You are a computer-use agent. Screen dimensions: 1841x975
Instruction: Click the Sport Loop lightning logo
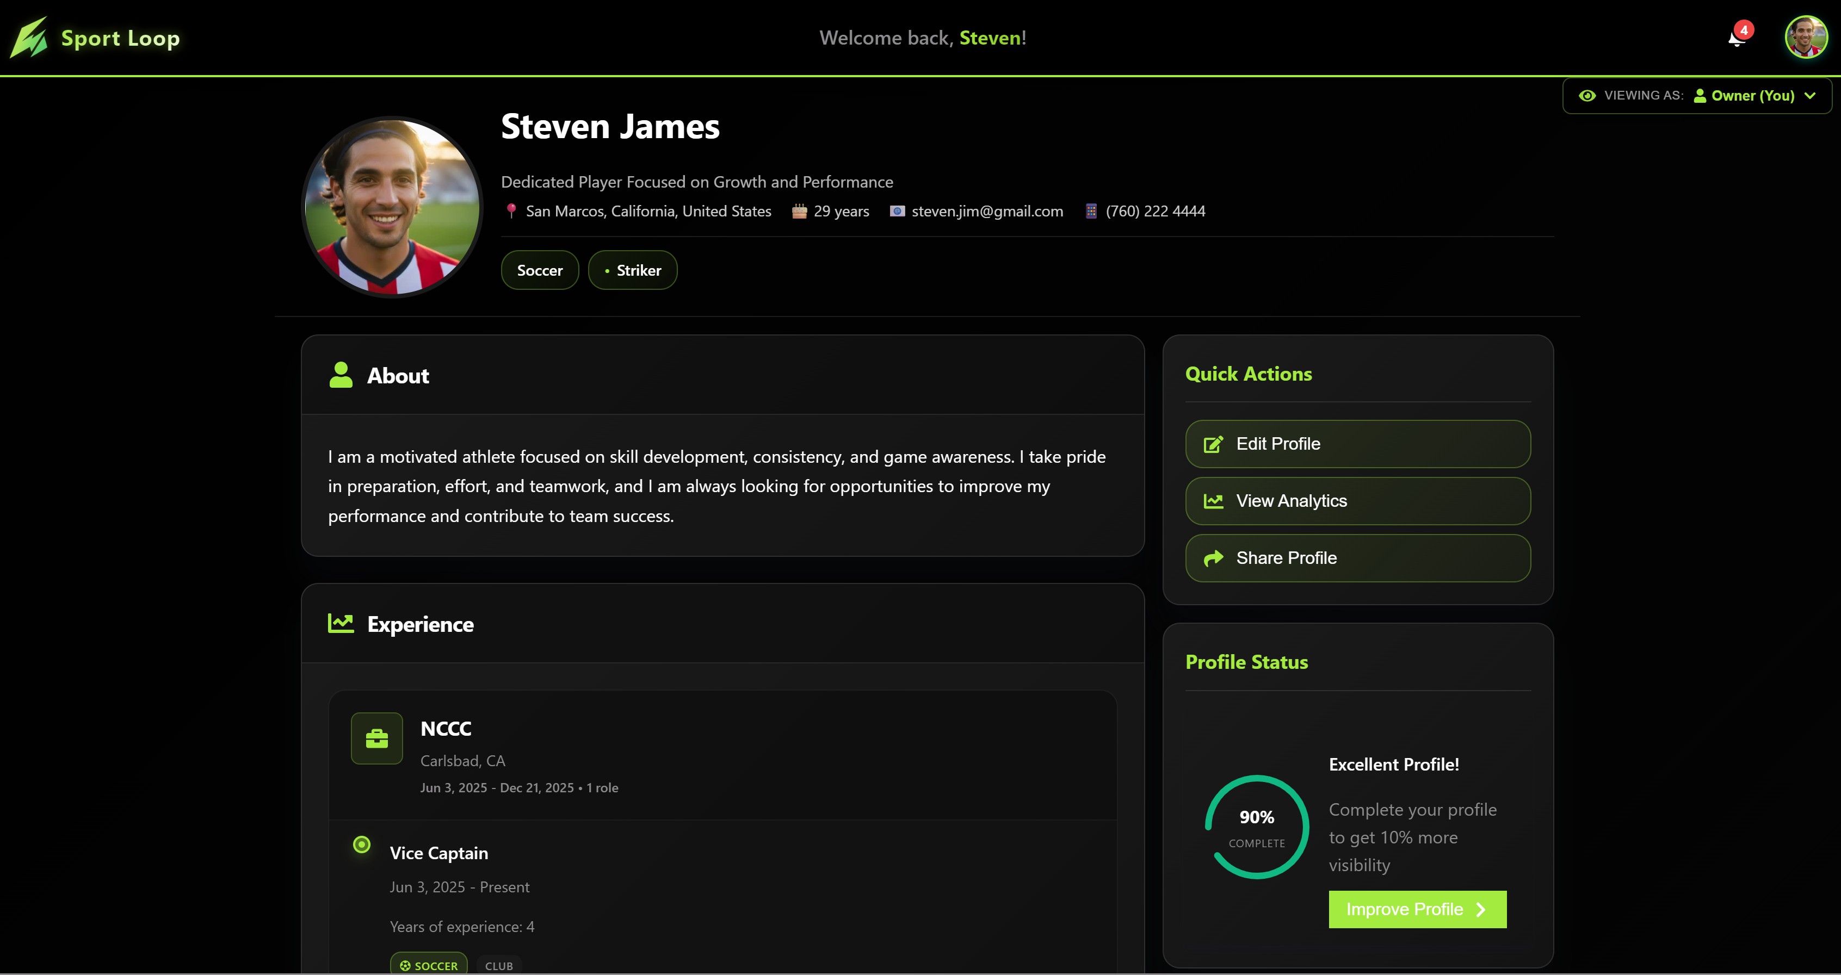tap(30, 38)
